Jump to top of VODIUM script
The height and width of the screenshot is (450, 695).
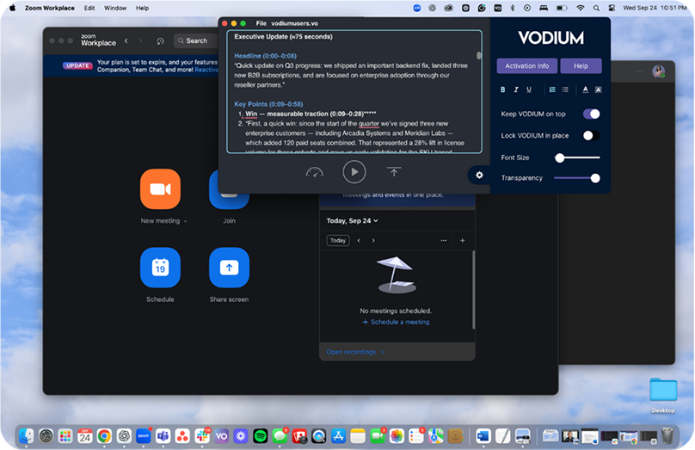coord(394,172)
